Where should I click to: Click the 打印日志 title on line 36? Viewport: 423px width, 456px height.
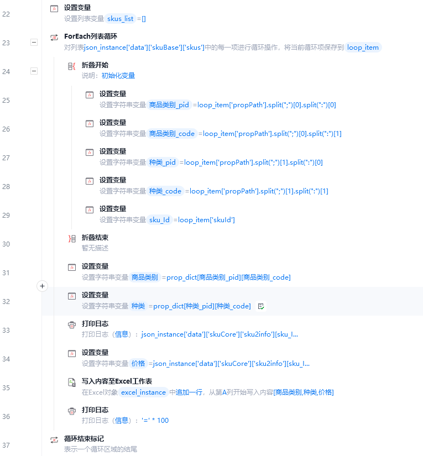pos(95,410)
